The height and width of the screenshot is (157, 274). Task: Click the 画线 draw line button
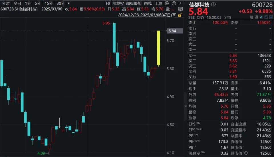(x=148, y=3)
